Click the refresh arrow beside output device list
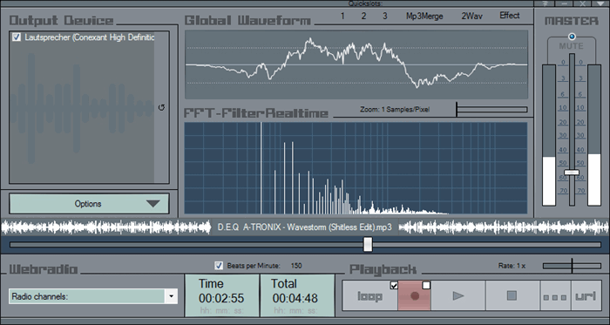This screenshot has width=610, height=325. tap(162, 108)
